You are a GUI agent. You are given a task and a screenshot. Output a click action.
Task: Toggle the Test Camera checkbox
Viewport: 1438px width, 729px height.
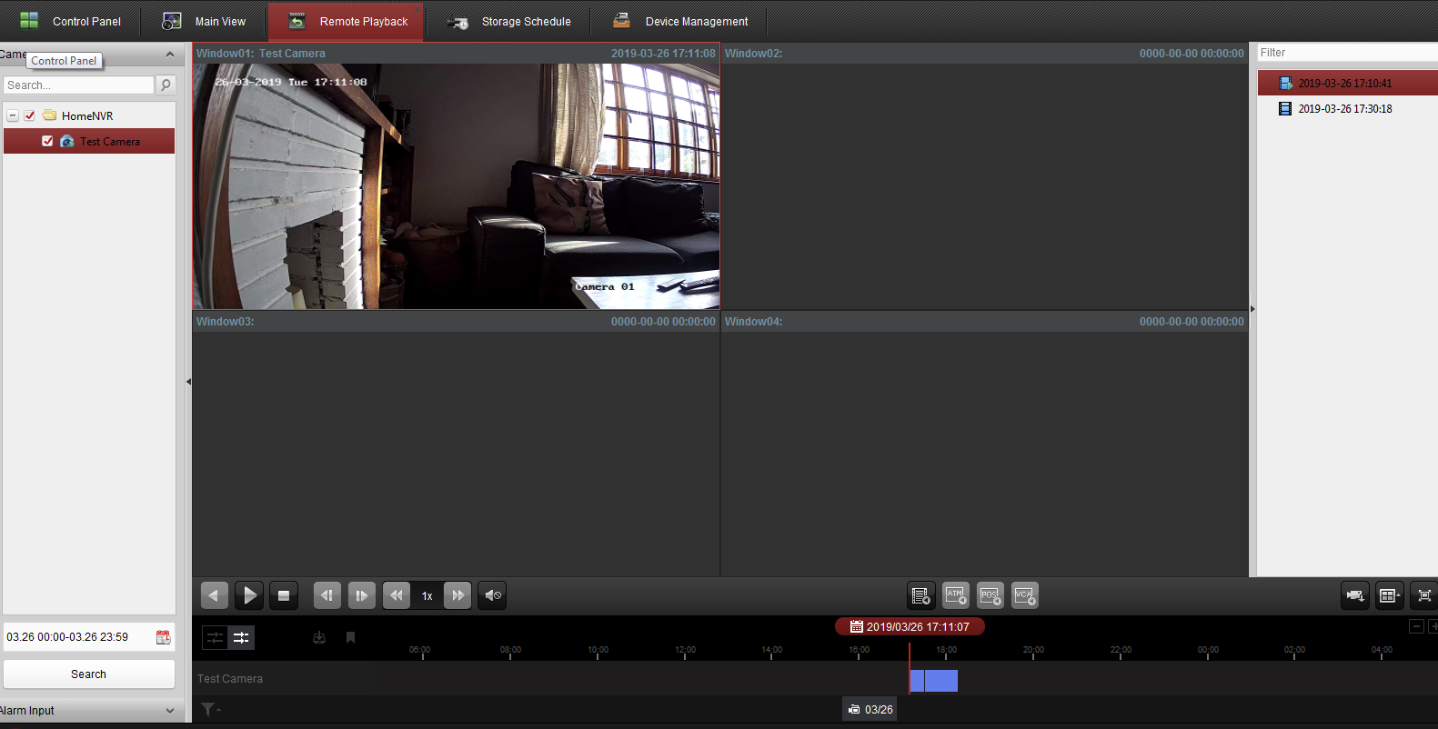point(47,141)
